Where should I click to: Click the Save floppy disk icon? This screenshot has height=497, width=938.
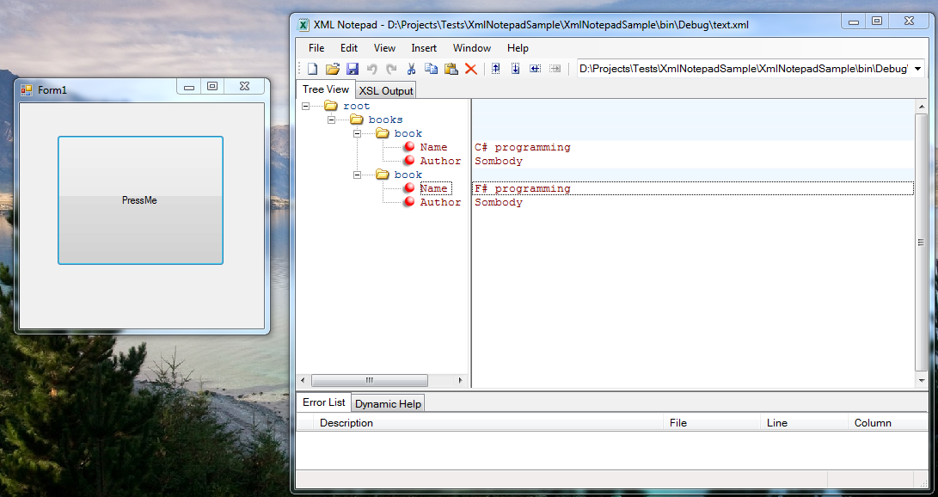(353, 69)
